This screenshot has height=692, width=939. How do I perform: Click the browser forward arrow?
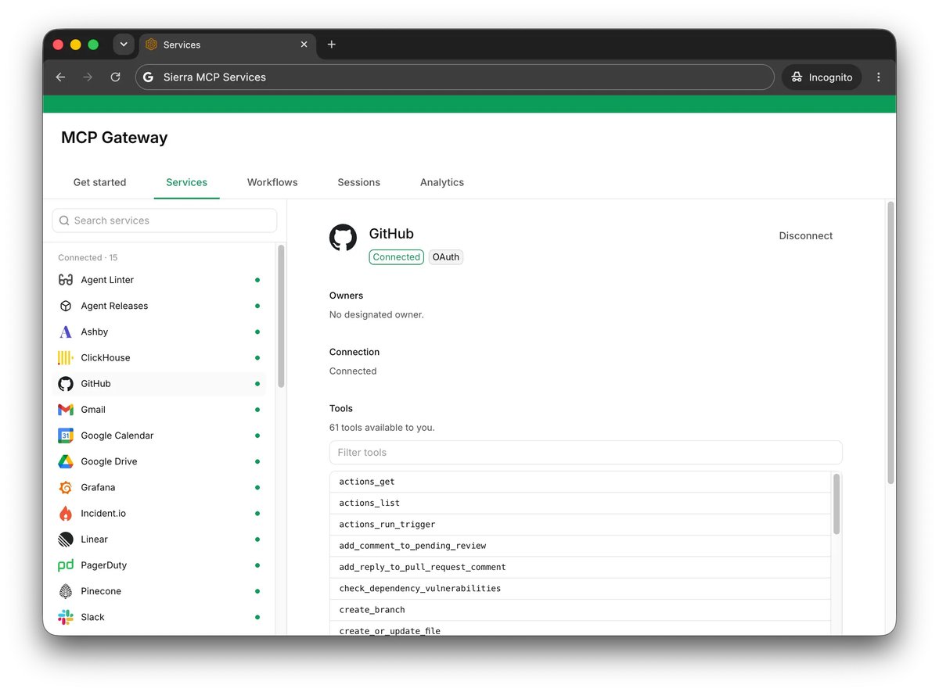(x=88, y=77)
